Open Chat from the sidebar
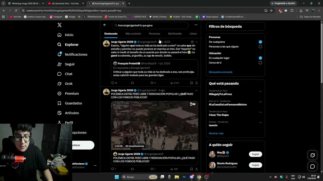 click(x=65, y=74)
